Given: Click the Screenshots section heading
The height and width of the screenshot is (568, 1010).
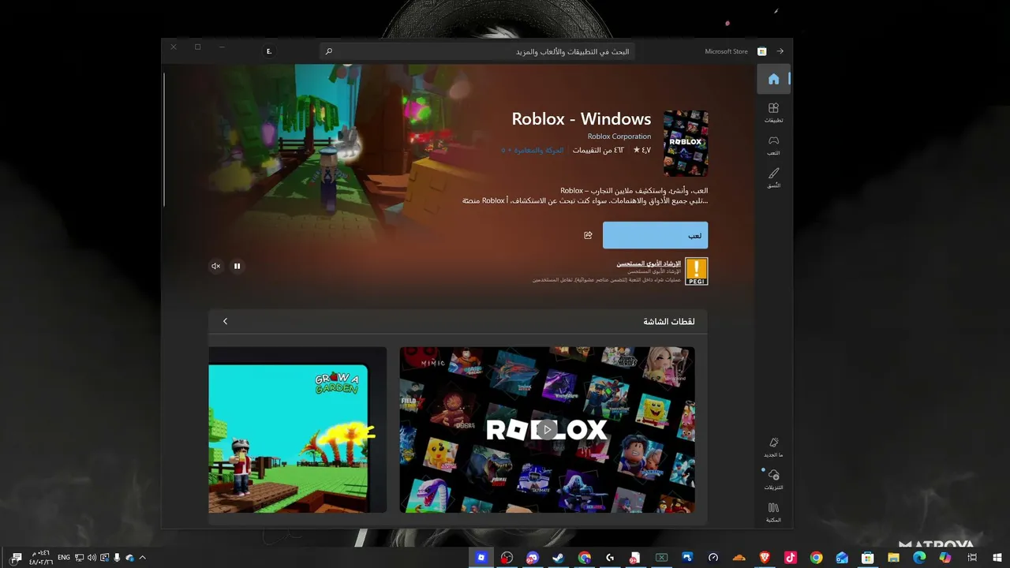Looking at the screenshot, I should pos(669,322).
